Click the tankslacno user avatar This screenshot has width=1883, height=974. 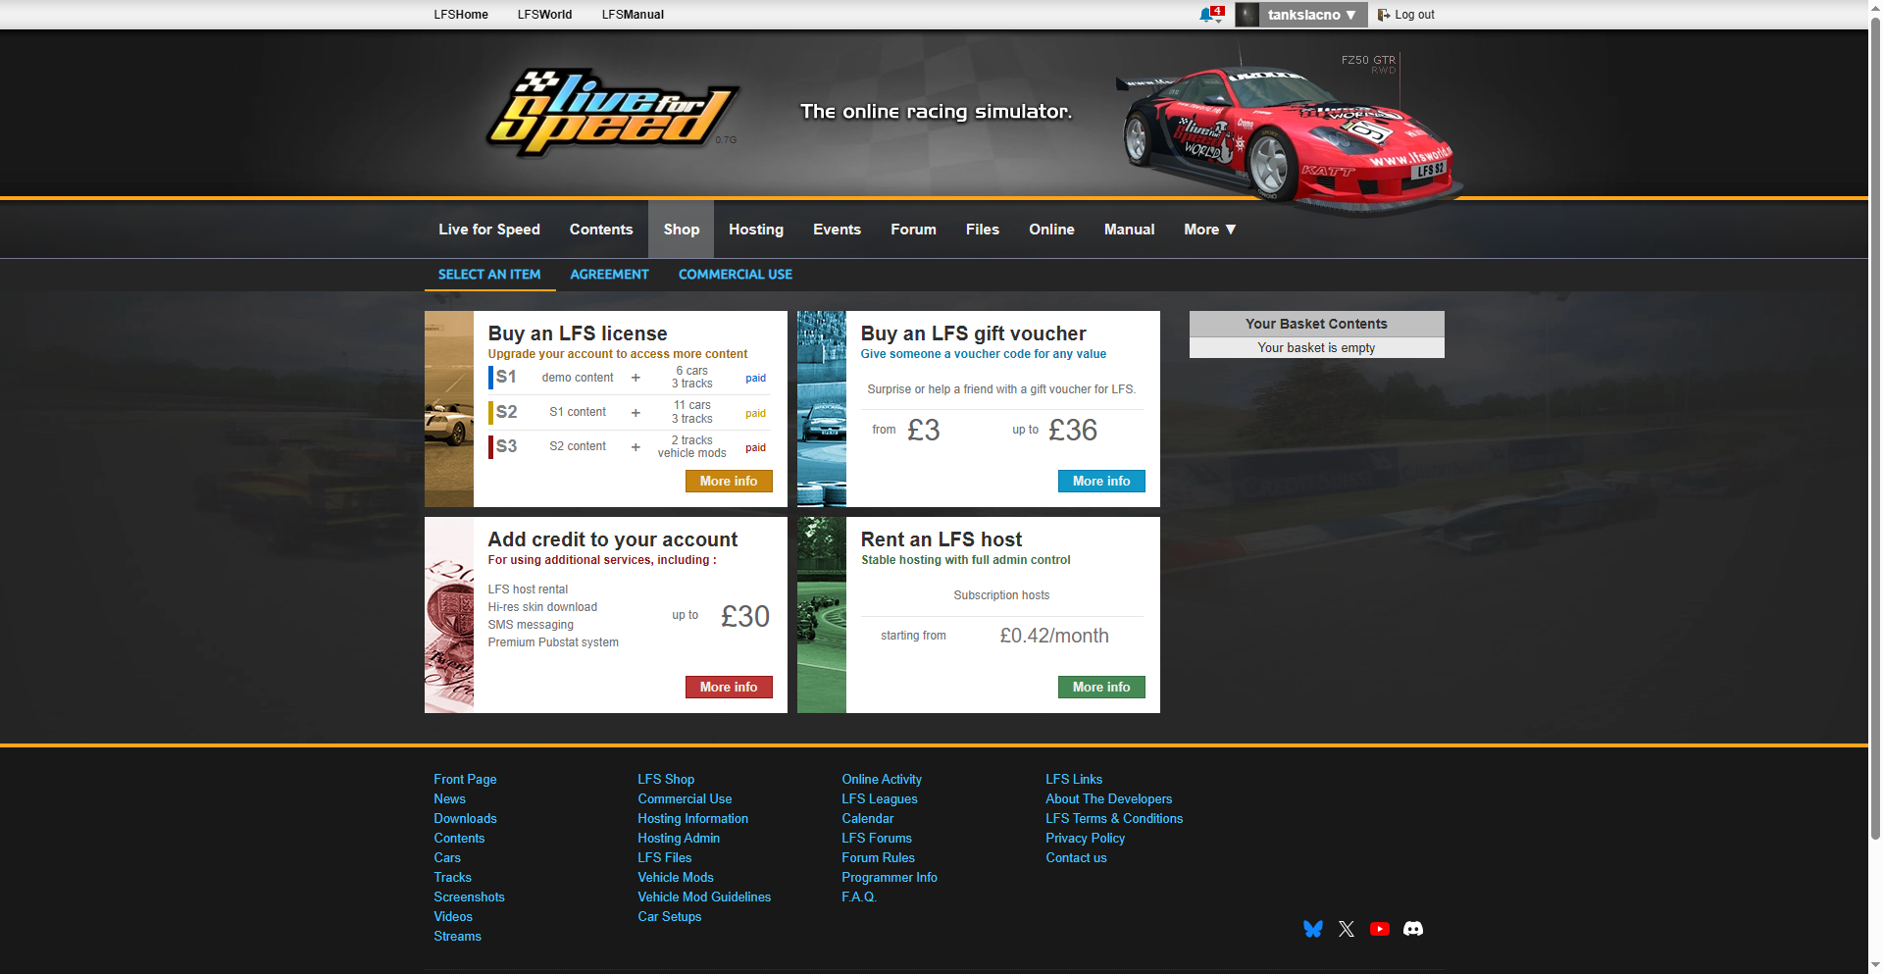tap(1247, 15)
